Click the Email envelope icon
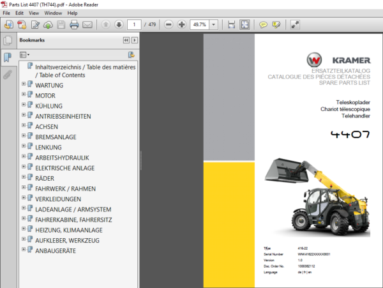The height and width of the screenshot is (288, 383). tap(87, 25)
